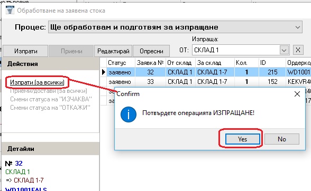Sort by the За склад column header
The image size is (311, 191).
[x=215, y=63]
